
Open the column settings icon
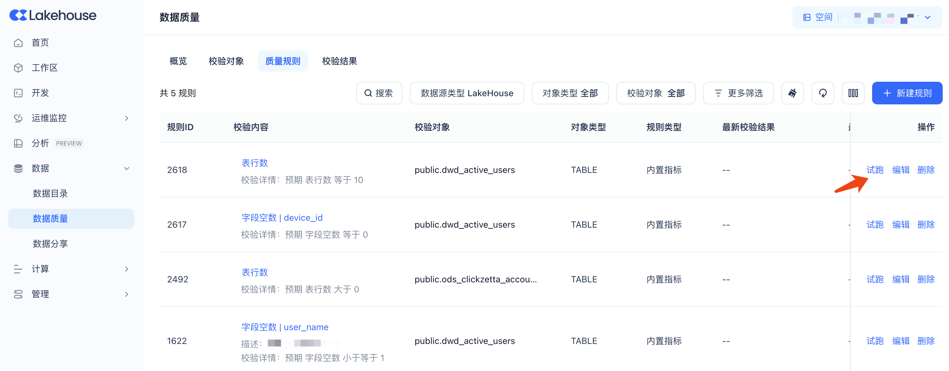853,93
